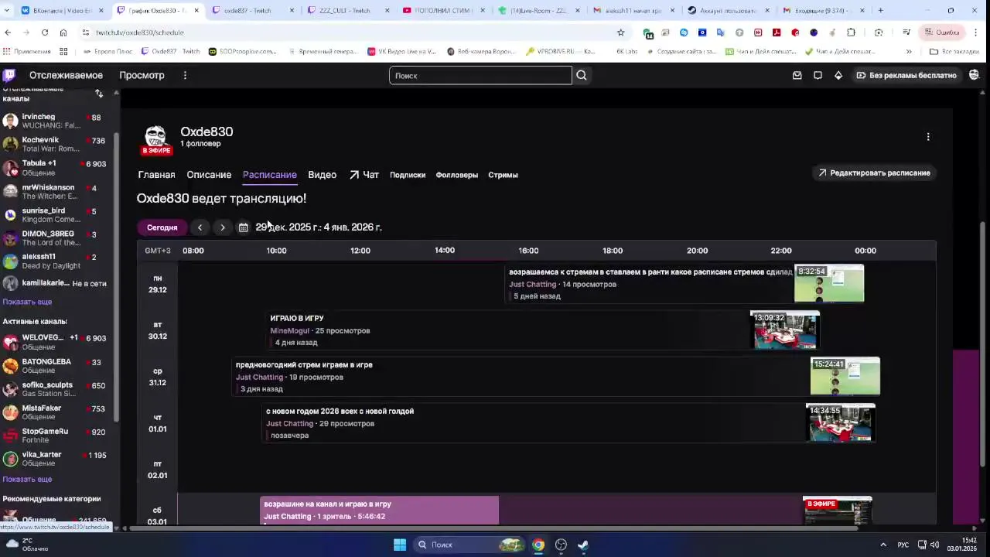Screen dimensions: 990x557
Task: Click Chrome Ошибка error button
Action: (941, 32)
